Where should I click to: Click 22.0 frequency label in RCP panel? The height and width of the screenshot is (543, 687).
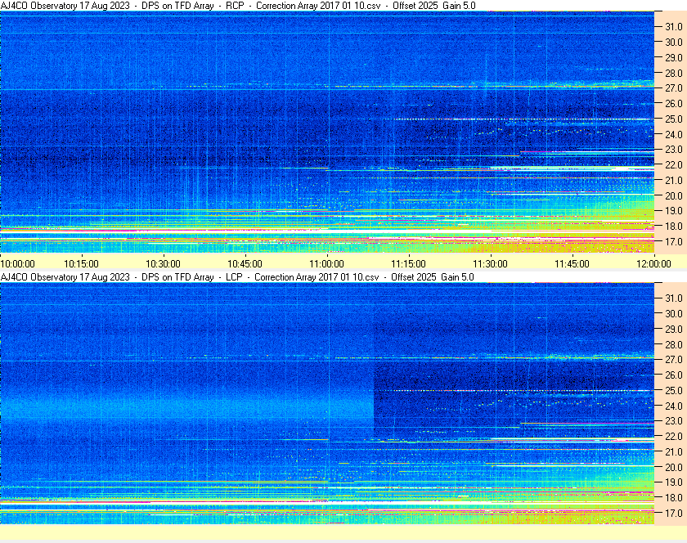point(673,165)
